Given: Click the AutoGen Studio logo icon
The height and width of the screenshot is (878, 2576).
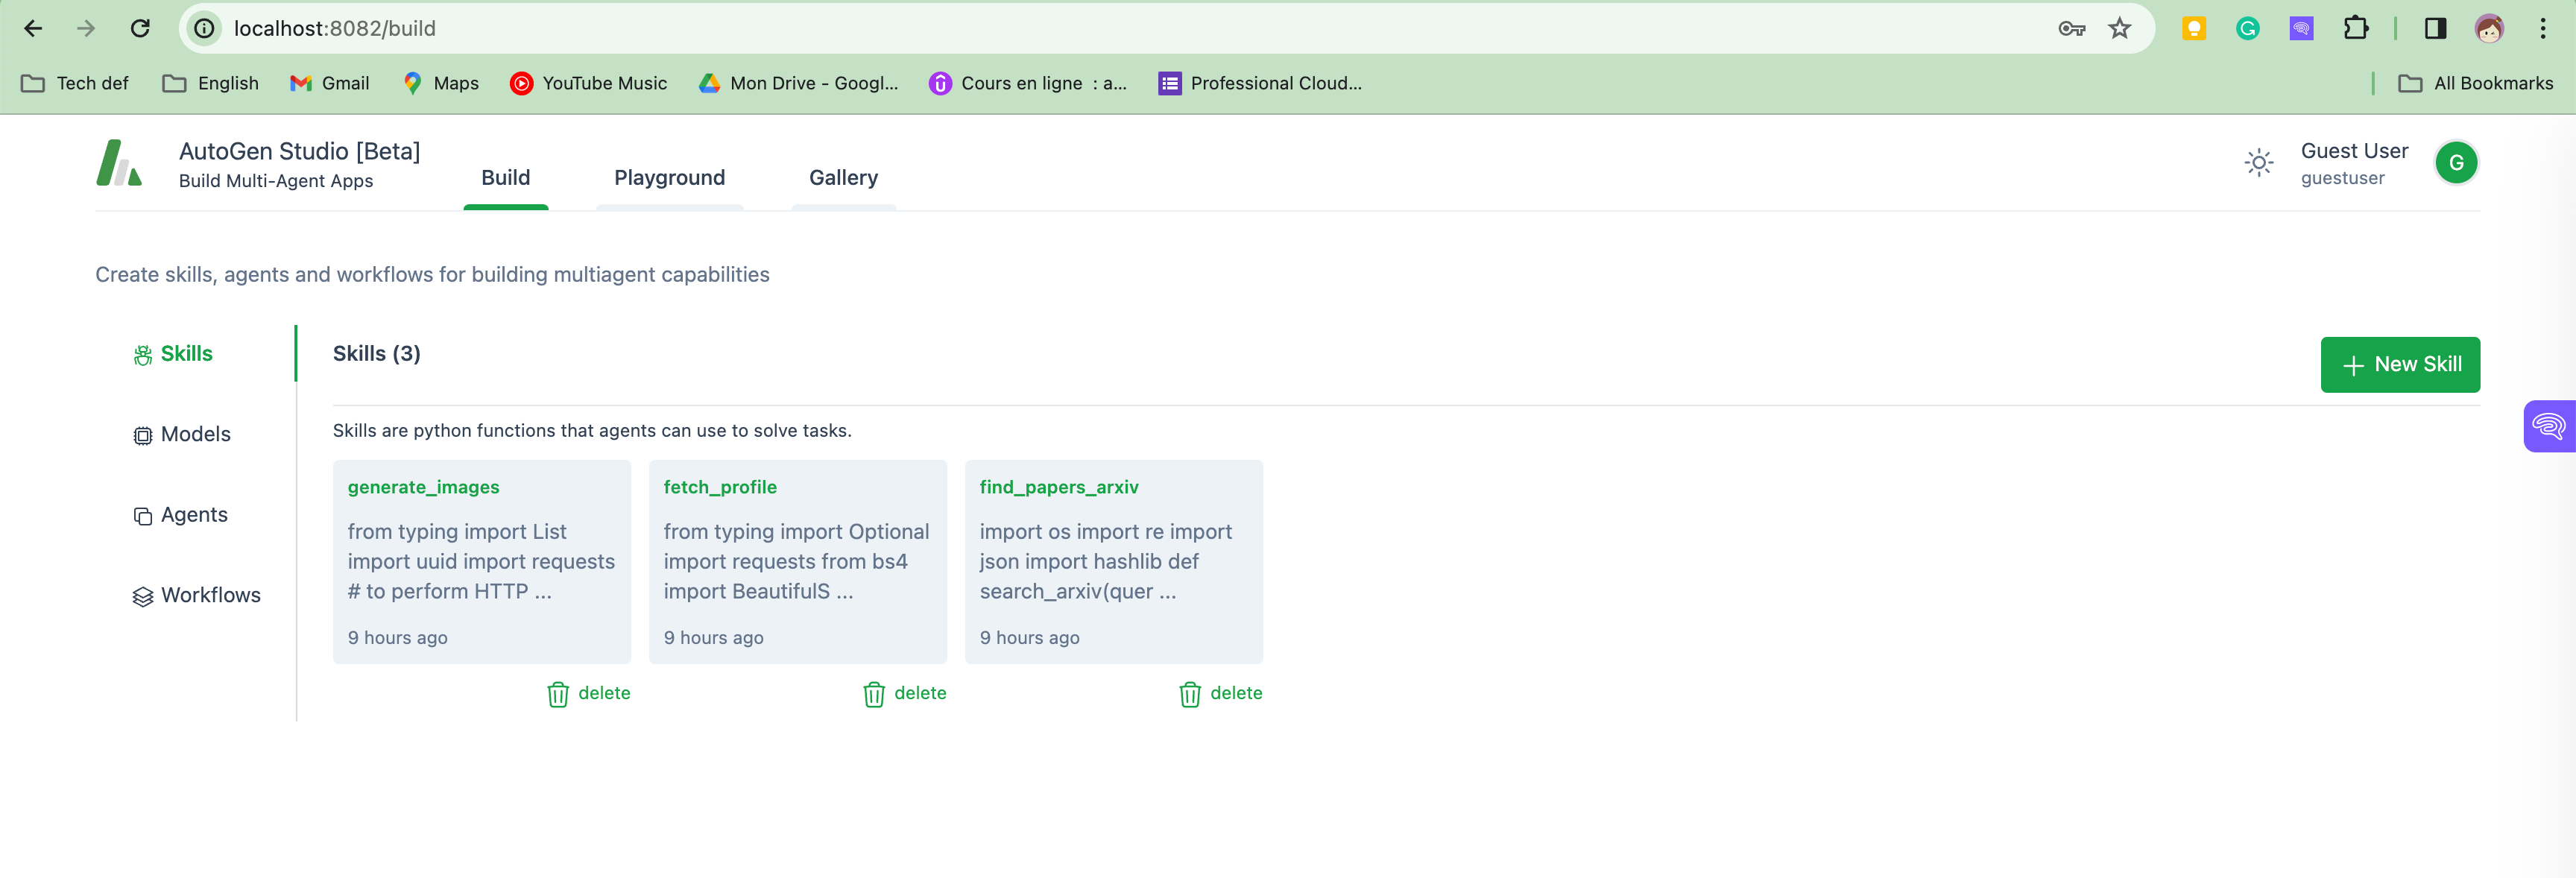Looking at the screenshot, I should 119,163.
